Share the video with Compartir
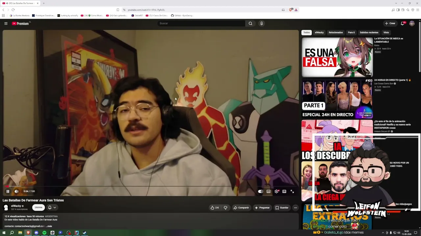The image size is (421, 236). pos(241,207)
